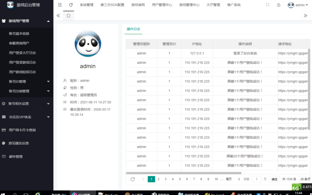Toggle the sidebar collapse icon in top bar
312x195 pixels.
pyautogui.click(x=60, y=5)
